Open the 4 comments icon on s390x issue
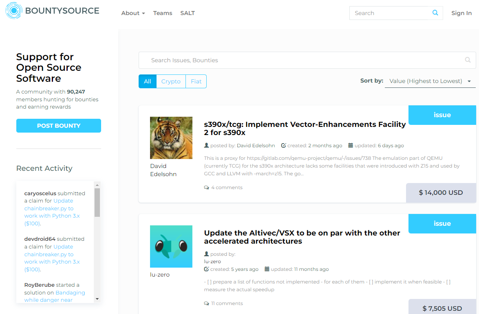This screenshot has width=479, height=314. point(206,187)
